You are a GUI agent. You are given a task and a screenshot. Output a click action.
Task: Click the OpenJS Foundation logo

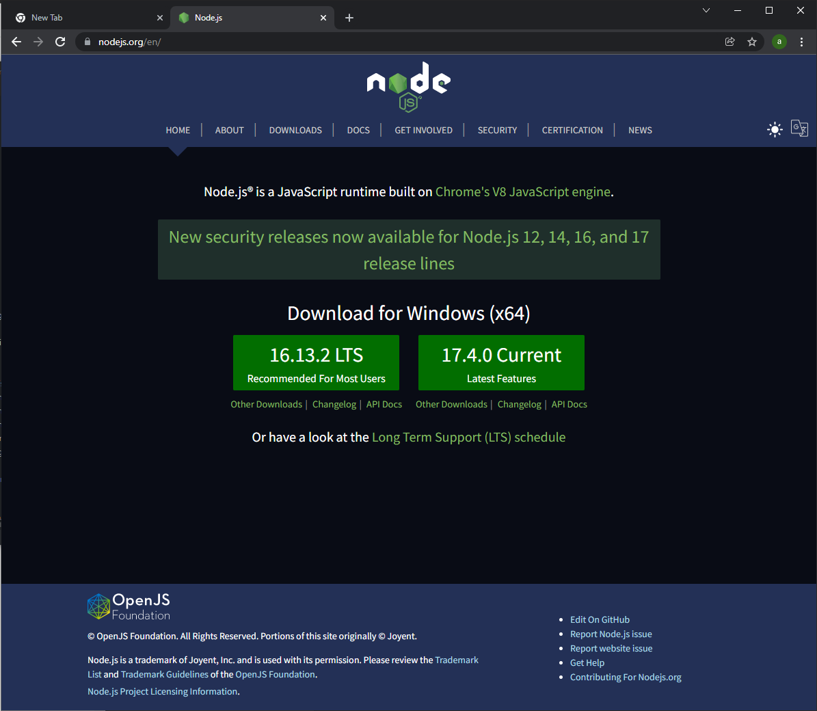pyautogui.click(x=129, y=606)
